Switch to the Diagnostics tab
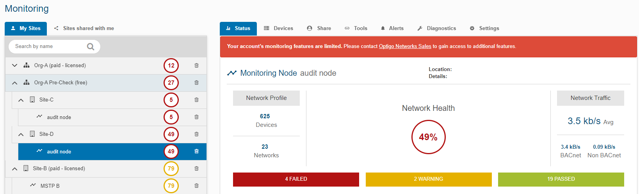 click(436, 28)
